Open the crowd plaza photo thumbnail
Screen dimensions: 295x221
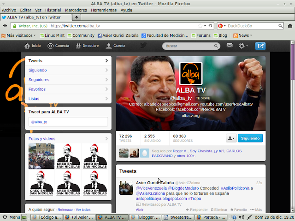[x=41, y=156]
